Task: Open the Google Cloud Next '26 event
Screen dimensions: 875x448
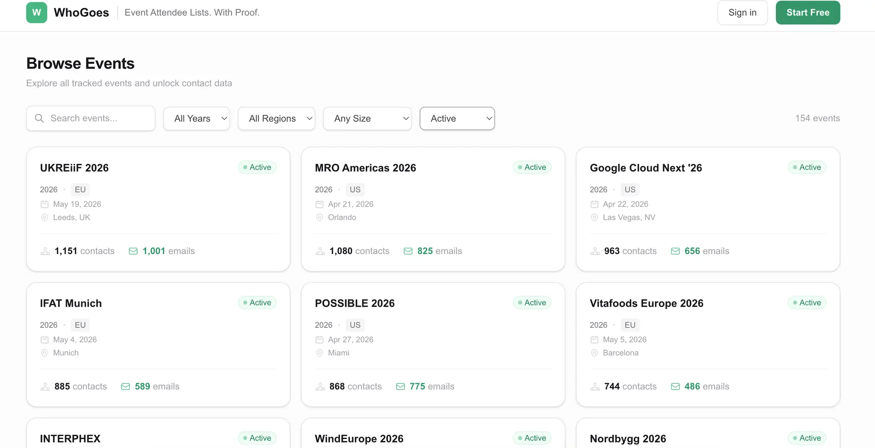Action: (x=646, y=168)
